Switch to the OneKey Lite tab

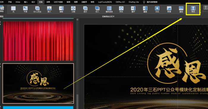tap(134, 2)
